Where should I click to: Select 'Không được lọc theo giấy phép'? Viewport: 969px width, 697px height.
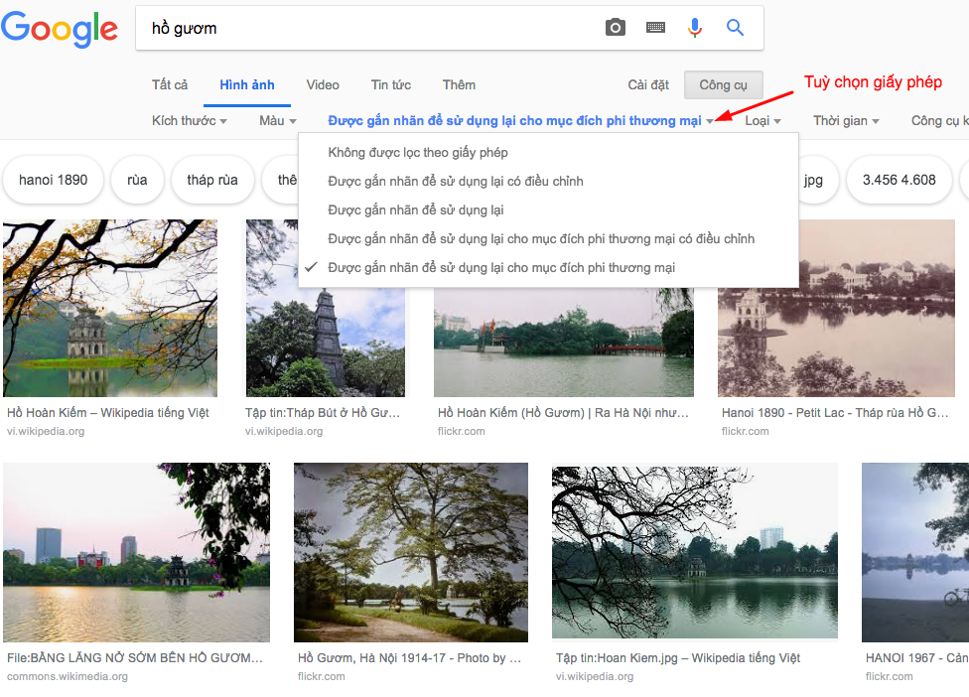[x=415, y=152]
